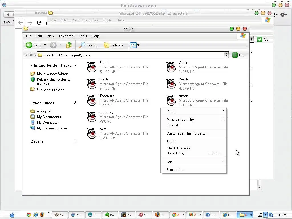Click reload button in background browser
Image resolution: width=292 pixels, height=219 pixels.
click(39, 23)
